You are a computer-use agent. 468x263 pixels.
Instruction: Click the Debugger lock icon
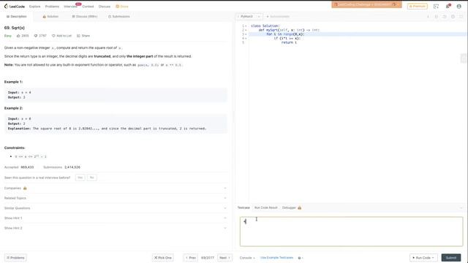coord(300,207)
